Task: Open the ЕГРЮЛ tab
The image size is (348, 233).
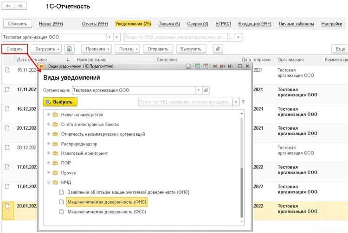Action: click(x=223, y=24)
